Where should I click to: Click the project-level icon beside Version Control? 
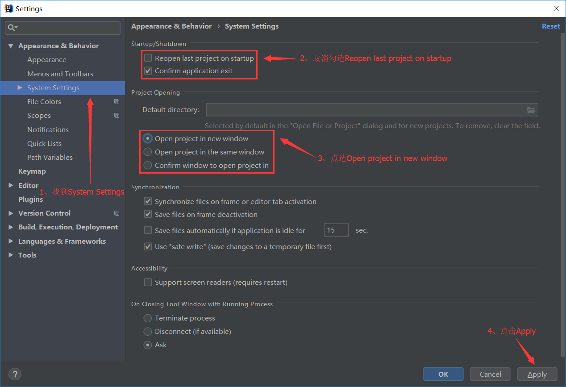117,213
